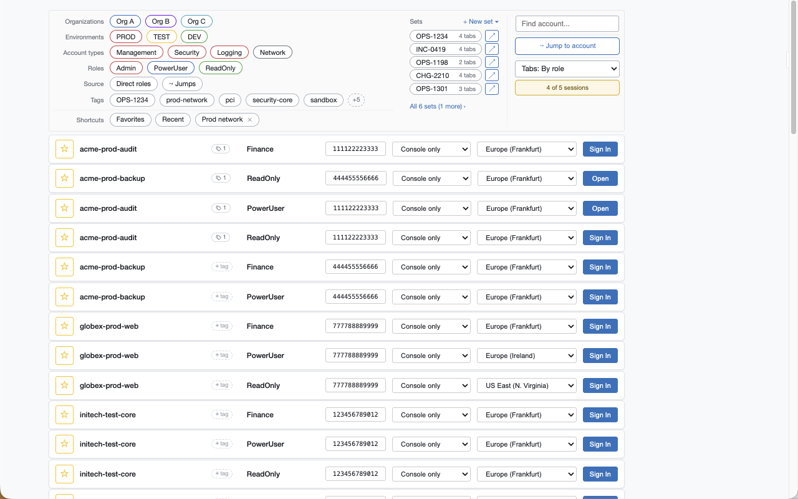Toggle the pci tag filter
The image size is (798, 499).
(230, 100)
